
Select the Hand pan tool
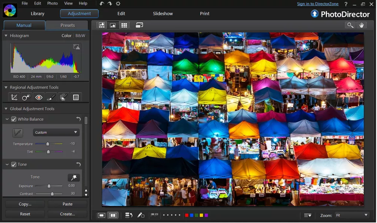pos(362,25)
